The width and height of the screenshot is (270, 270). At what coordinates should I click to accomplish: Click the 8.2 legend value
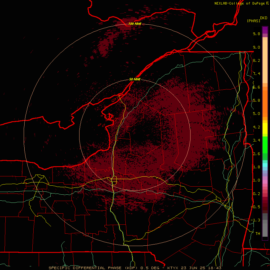click(256, 60)
